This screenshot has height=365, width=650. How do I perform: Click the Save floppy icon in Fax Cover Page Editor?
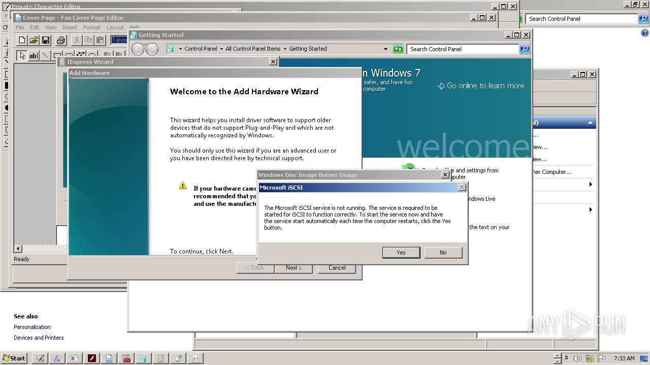(x=45, y=40)
